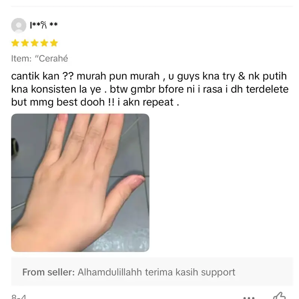Click the fourth yellow rating star

[x=44, y=43]
